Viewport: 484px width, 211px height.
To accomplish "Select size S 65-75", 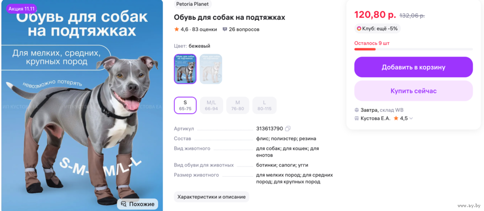I will [x=185, y=105].
